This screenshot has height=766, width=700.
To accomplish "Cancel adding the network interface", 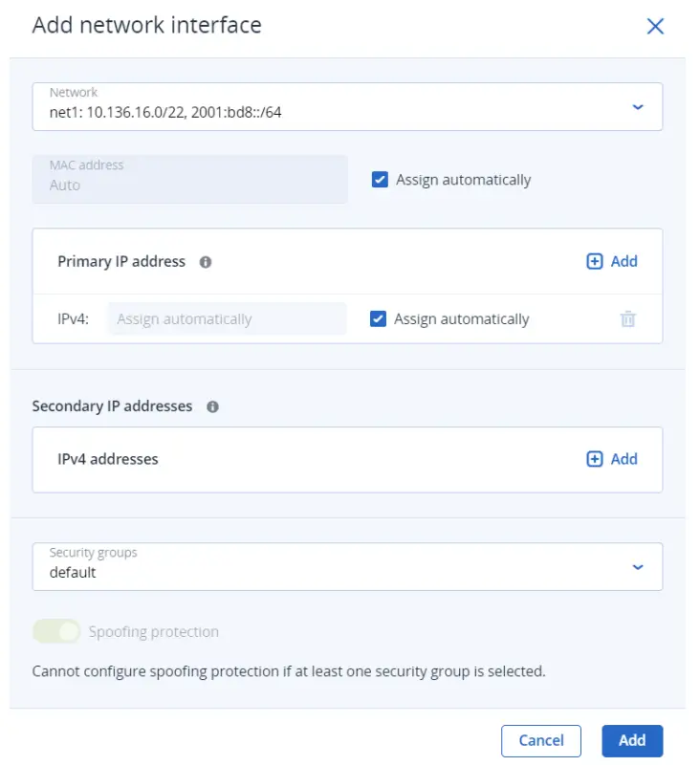I will coord(541,740).
